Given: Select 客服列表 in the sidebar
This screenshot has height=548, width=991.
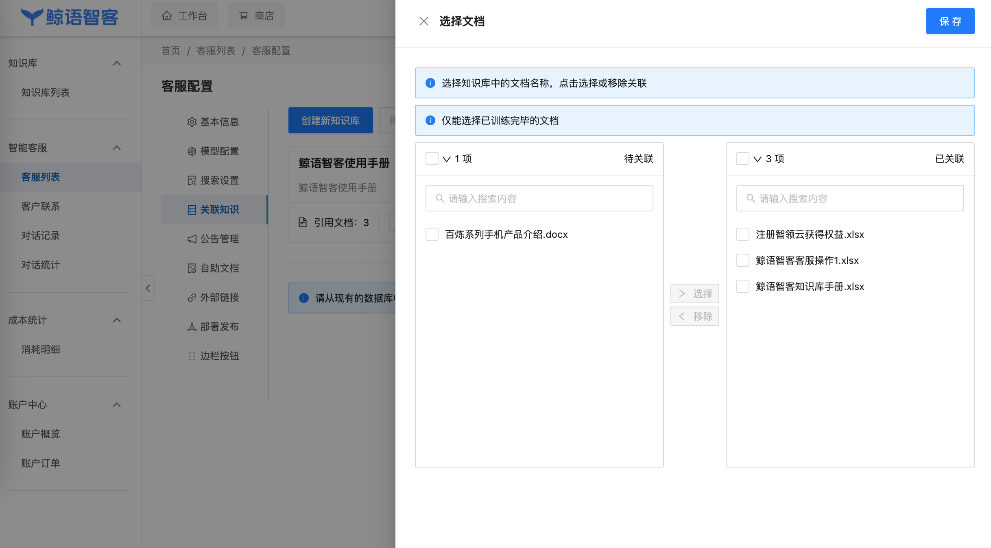Looking at the screenshot, I should [41, 177].
